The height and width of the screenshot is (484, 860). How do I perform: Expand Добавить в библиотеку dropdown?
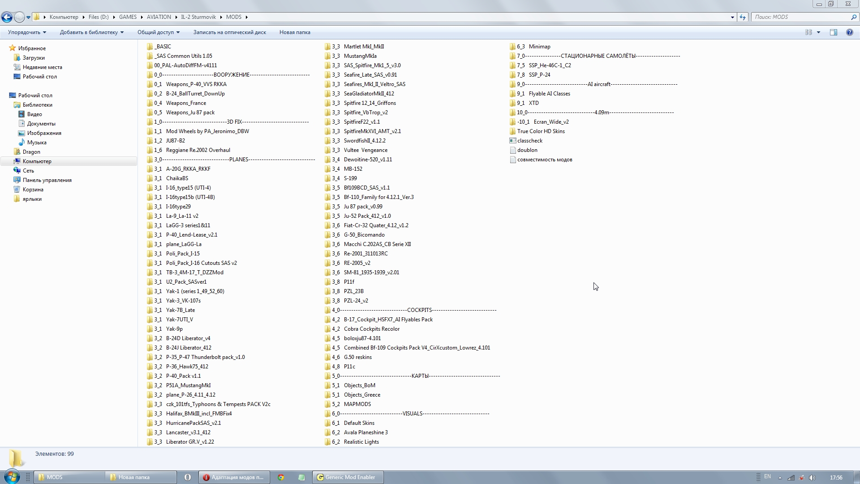coord(91,32)
